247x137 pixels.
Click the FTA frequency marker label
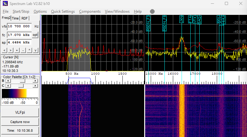tap(190, 20)
